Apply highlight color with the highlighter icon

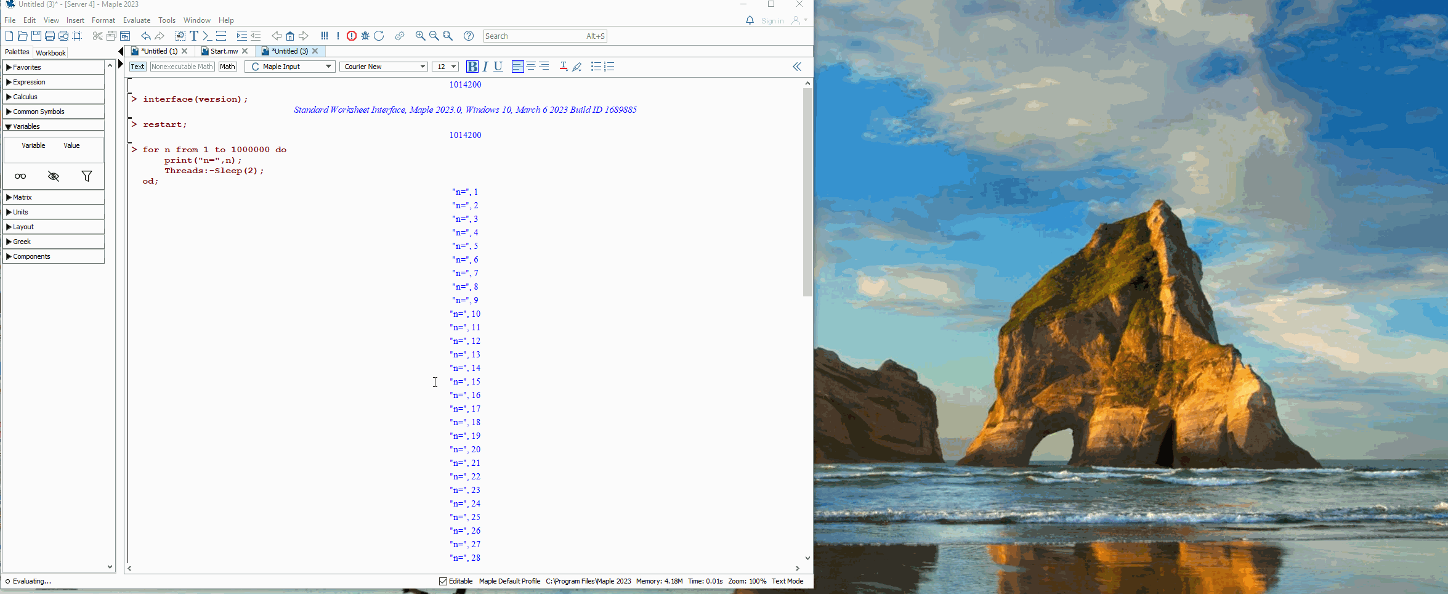[x=577, y=67]
